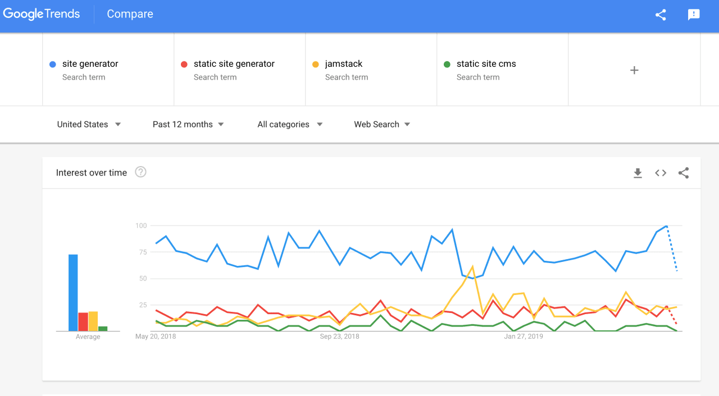719x396 pixels.
Task: Open the embed code icon for the chart
Action: tap(661, 173)
